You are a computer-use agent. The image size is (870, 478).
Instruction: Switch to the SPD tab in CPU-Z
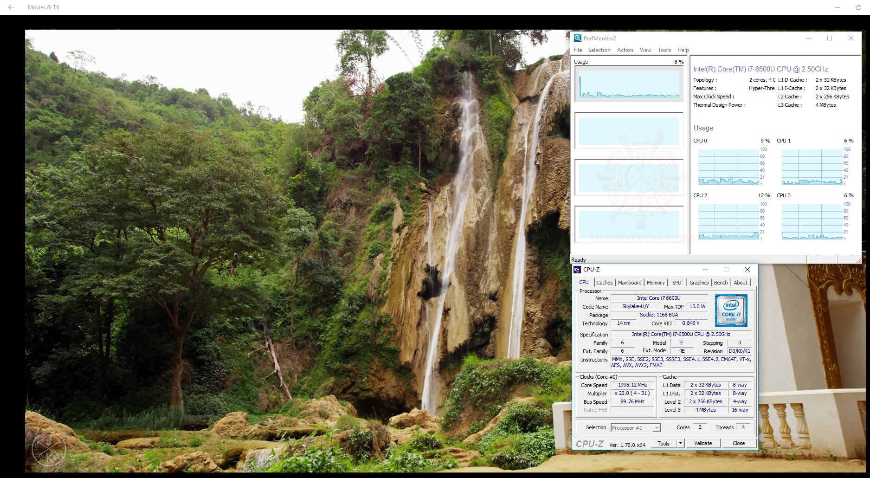click(677, 283)
